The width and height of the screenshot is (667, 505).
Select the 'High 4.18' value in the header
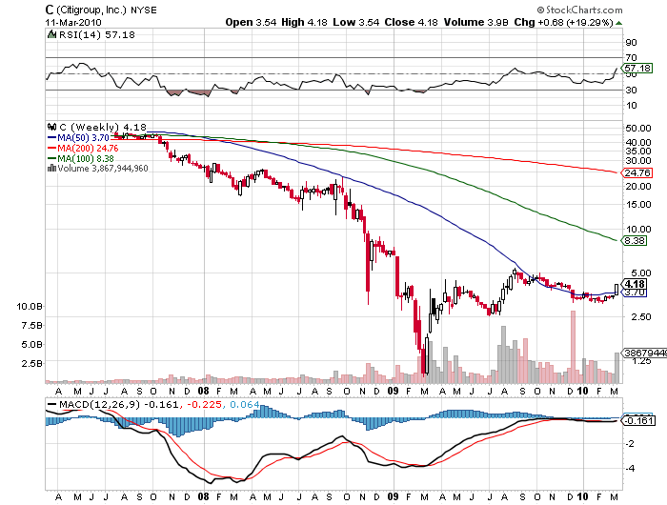(304, 22)
